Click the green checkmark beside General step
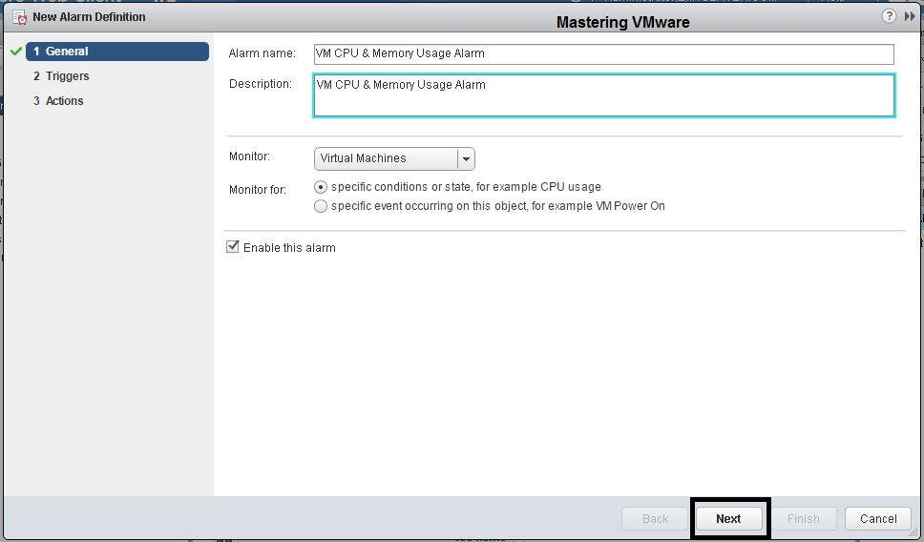The width and height of the screenshot is (924, 542). pyautogui.click(x=16, y=52)
